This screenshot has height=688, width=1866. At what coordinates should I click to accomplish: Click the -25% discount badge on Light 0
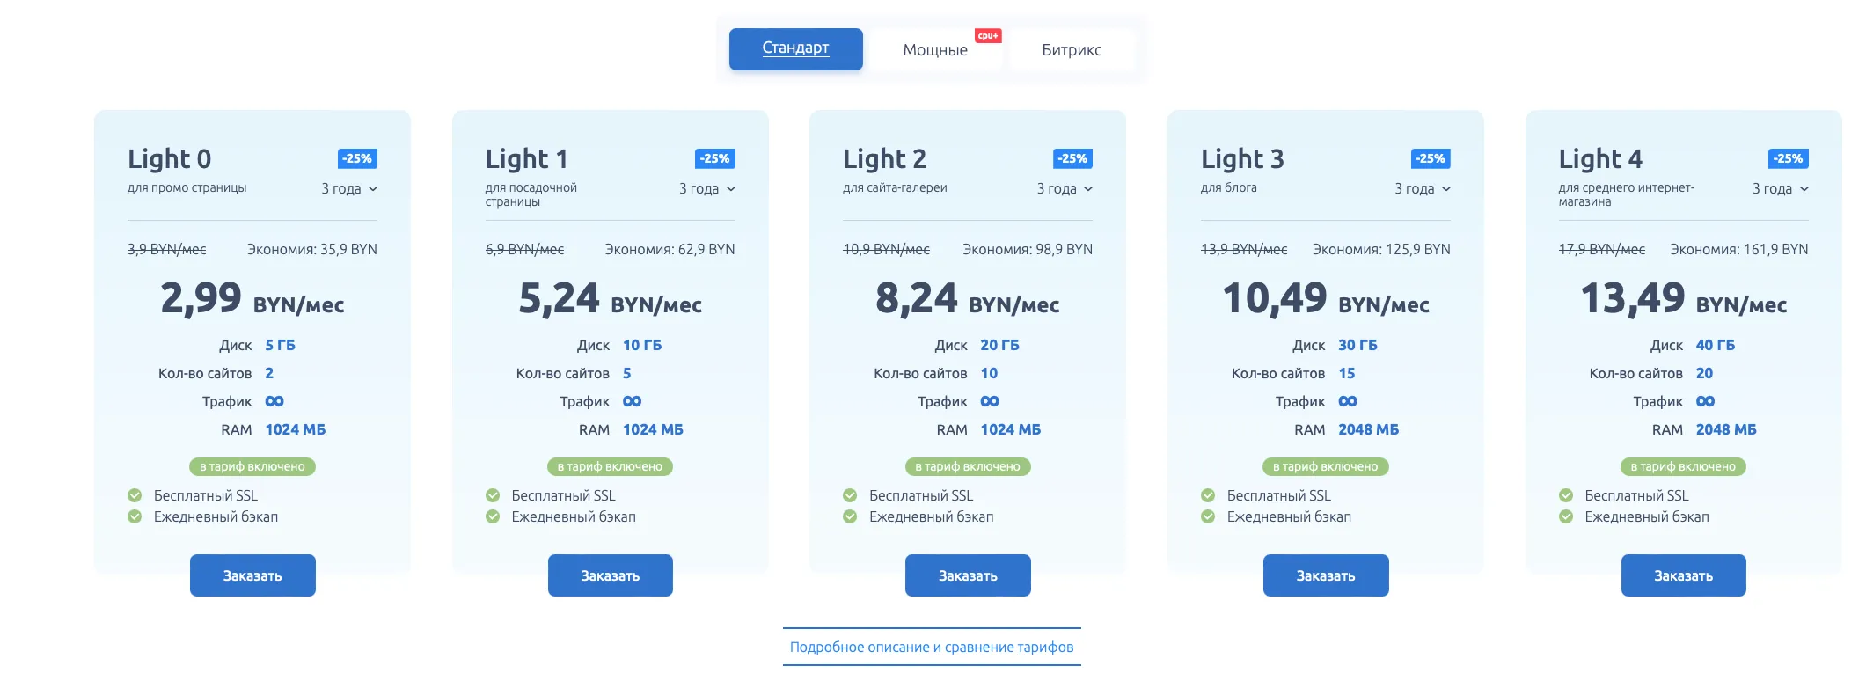tap(357, 158)
